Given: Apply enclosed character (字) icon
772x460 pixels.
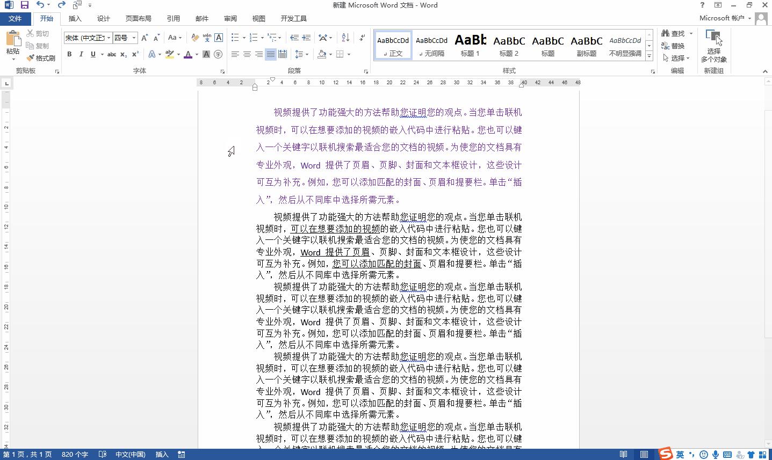Looking at the screenshot, I should (218, 54).
